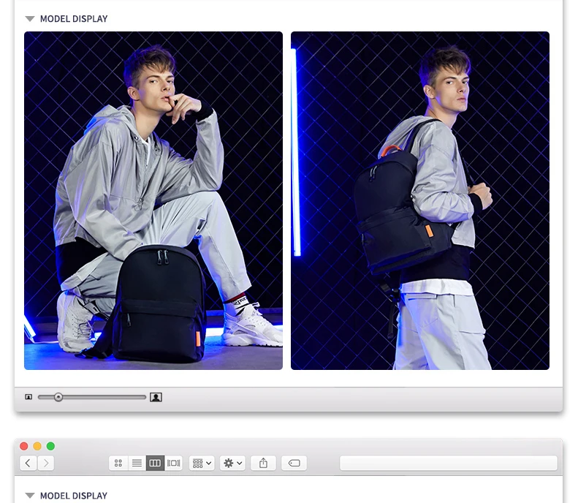578x503 pixels.
Task: Click the large thumbnail icon beside slider
Action: click(x=156, y=397)
